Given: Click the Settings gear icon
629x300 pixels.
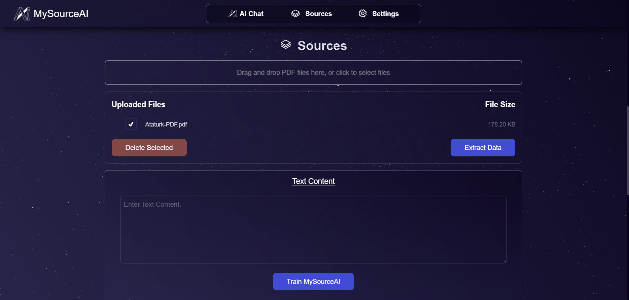Looking at the screenshot, I should point(362,13).
